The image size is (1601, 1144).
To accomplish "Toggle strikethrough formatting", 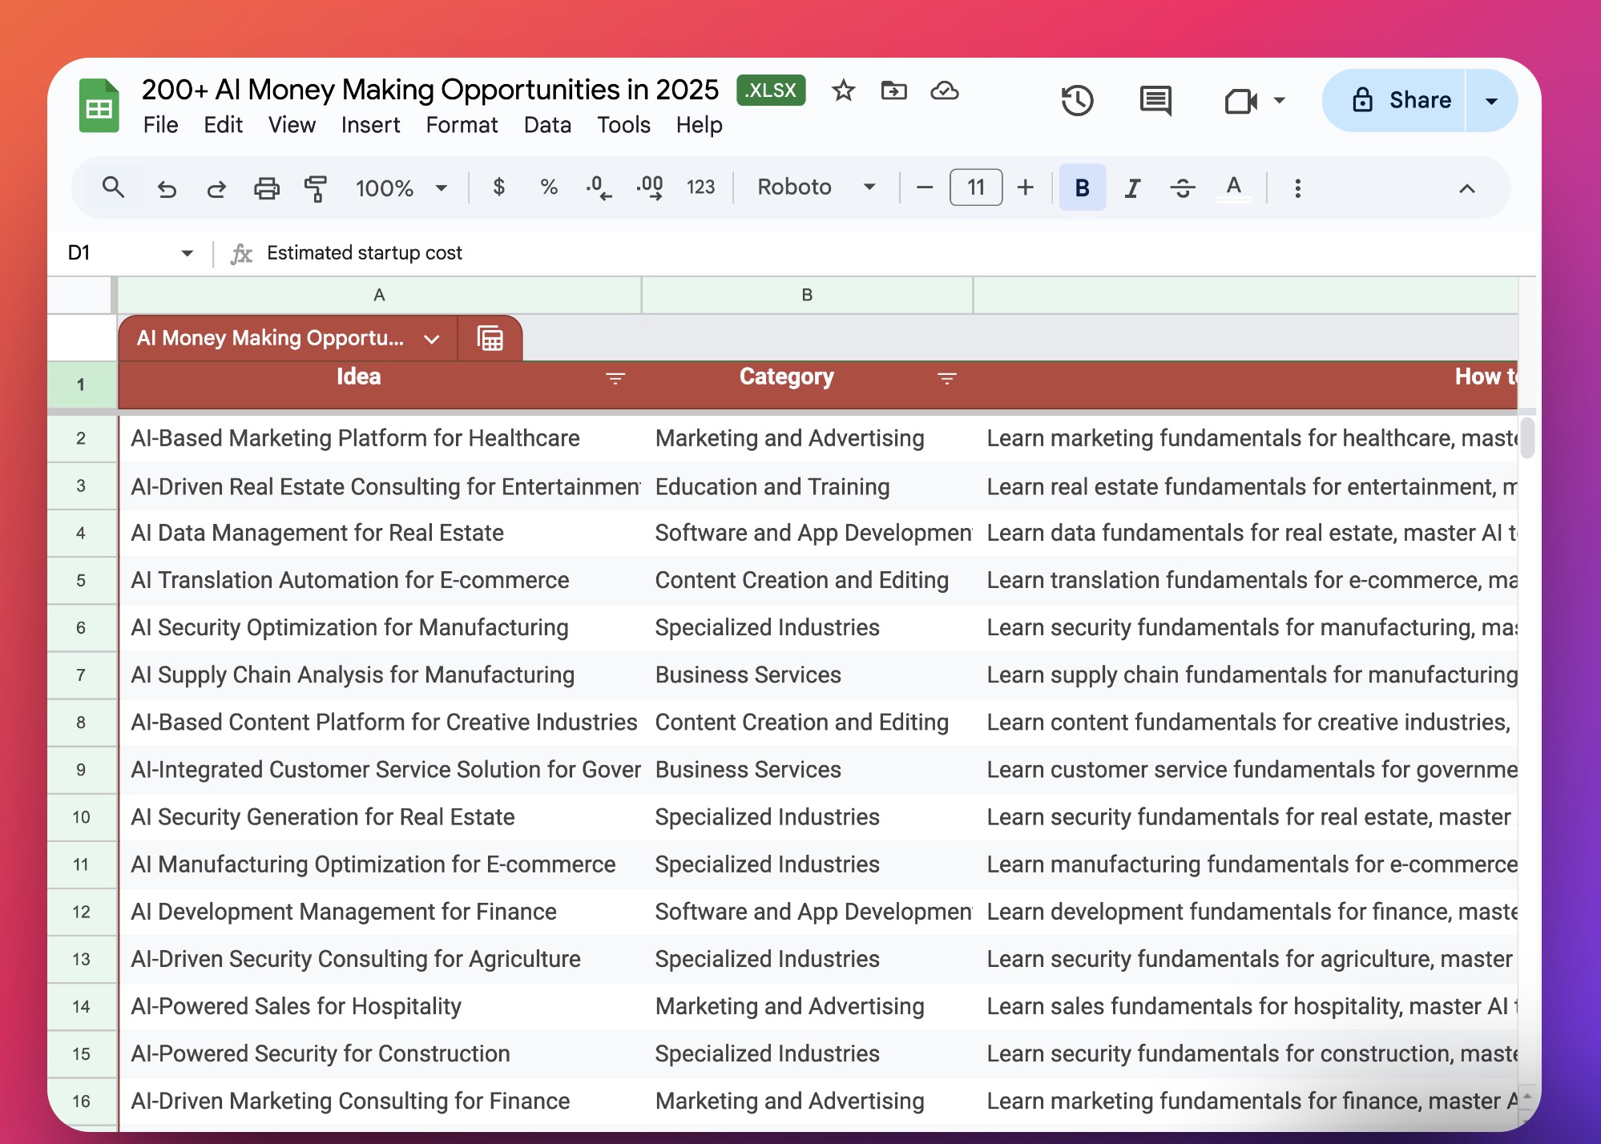I will 1183,188.
